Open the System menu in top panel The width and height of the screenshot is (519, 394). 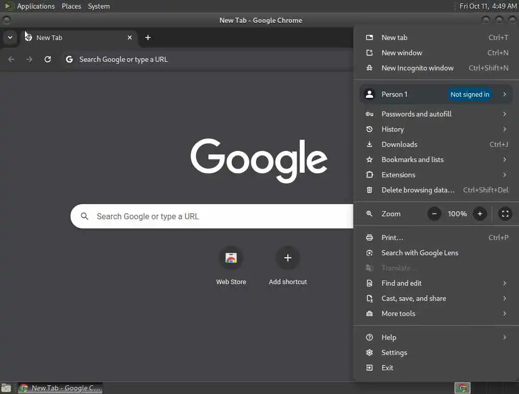pyautogui.click(x=99, y=6)
